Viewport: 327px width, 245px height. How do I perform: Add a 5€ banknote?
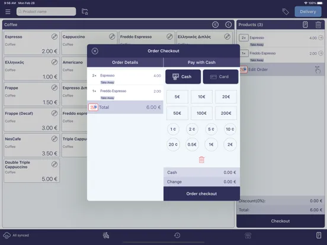point(177,96)
